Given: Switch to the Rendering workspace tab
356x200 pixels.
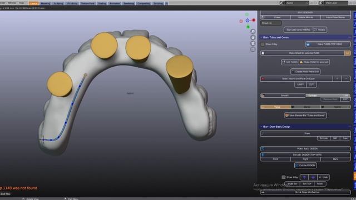Looking at the screenshot, I should coord(128,3).
